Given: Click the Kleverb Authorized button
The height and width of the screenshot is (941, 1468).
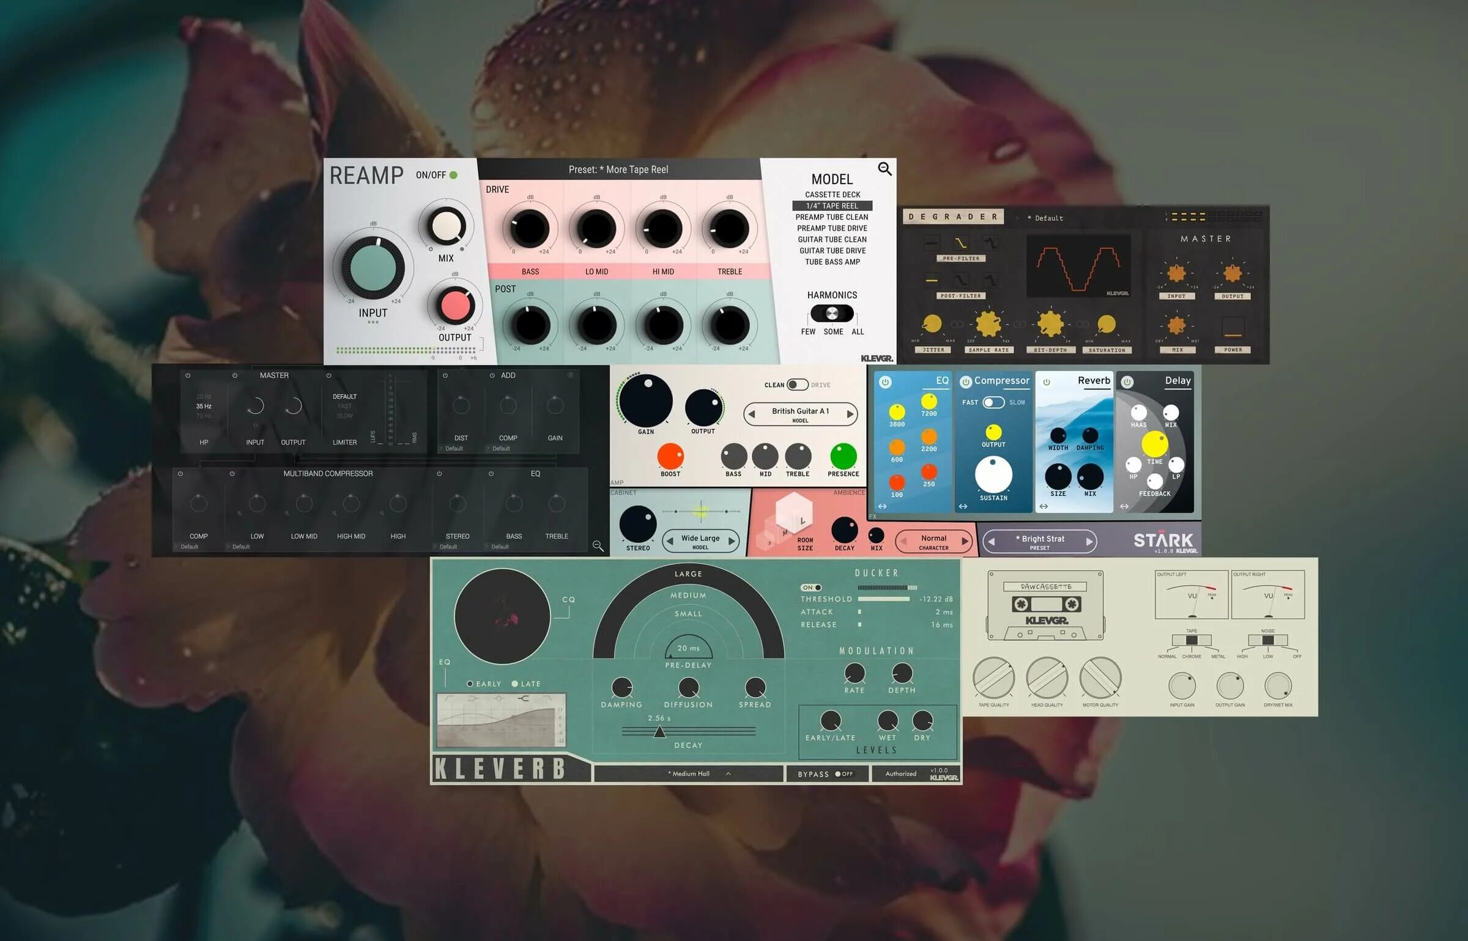Looking at the screenshot, I should pyautogui.click(x=901, y=773).
